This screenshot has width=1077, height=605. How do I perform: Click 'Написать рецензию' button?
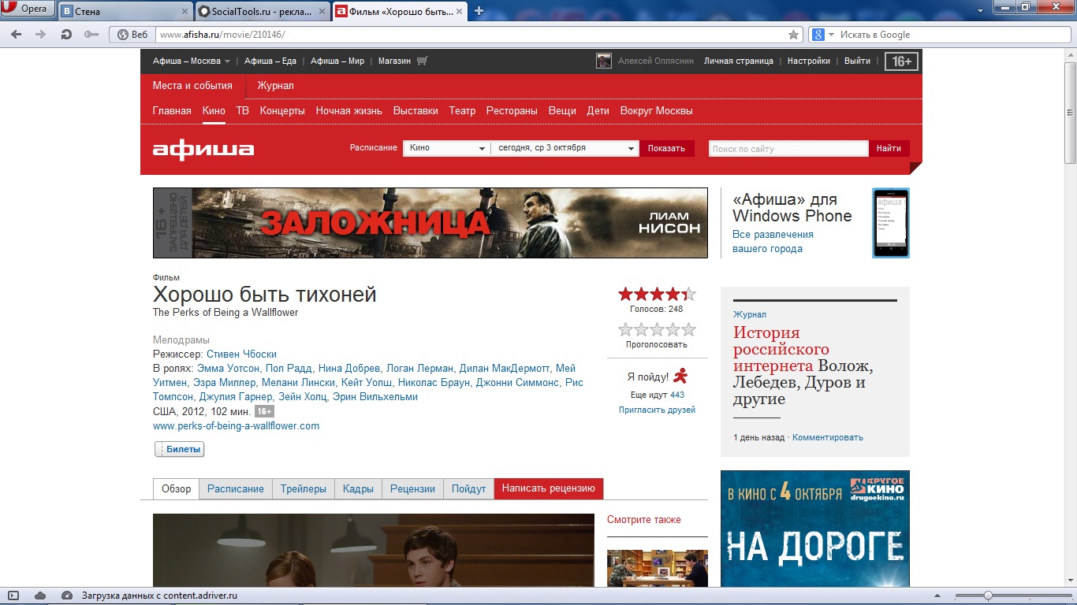point(548,488)
